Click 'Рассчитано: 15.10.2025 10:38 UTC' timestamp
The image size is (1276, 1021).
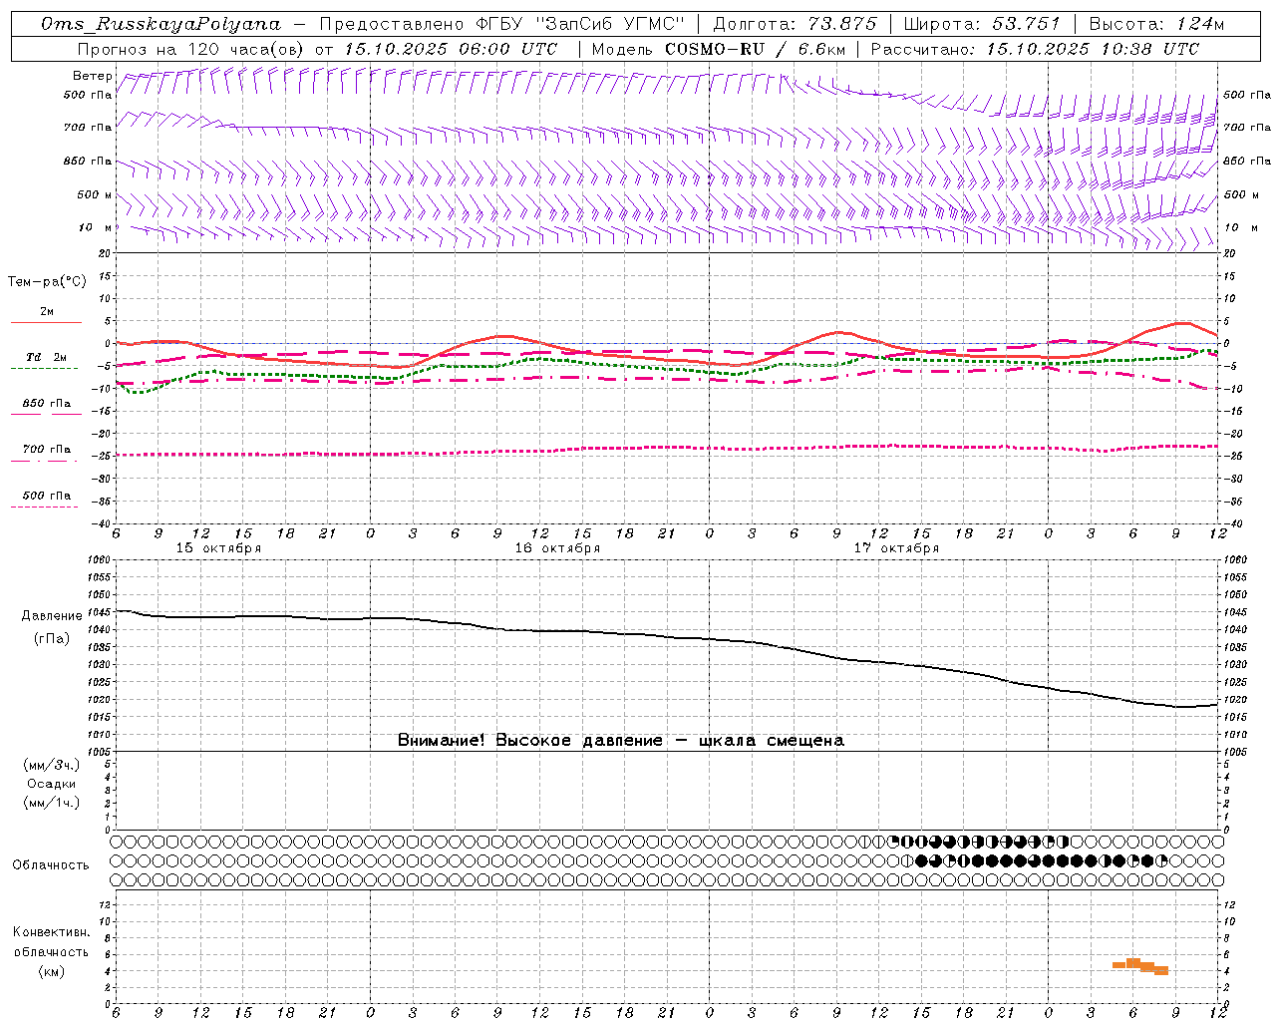pos(1035,49)
